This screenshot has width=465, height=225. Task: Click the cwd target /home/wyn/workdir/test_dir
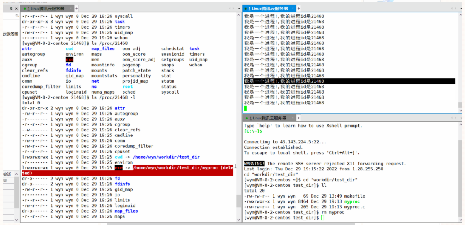pyautogui.click(x=166, y=157)
